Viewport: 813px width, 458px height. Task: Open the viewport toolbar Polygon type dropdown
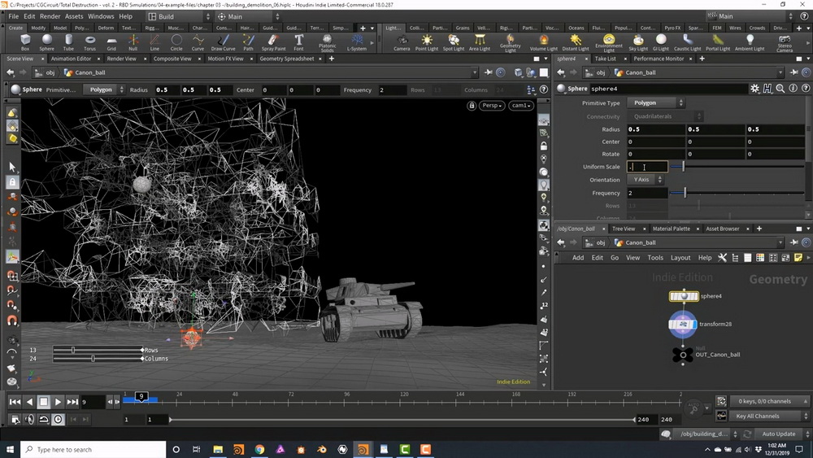pos(104,89)
